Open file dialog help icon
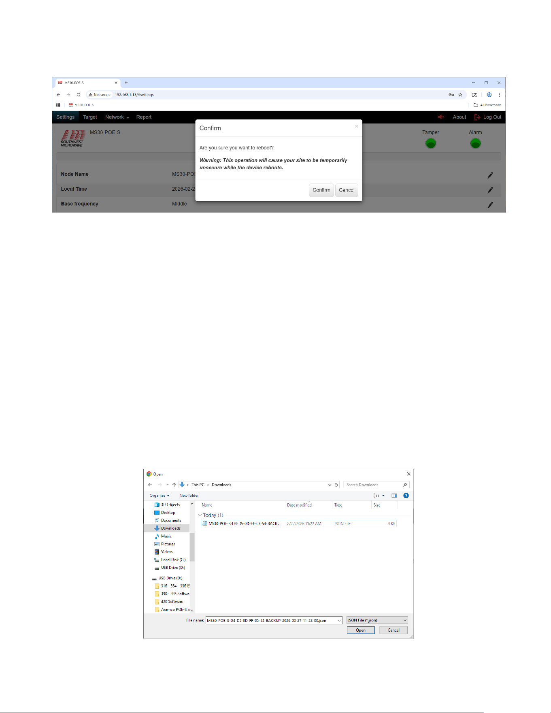Image resolution: width=551 pixels, height=713 pixels. tap(406, 496)
